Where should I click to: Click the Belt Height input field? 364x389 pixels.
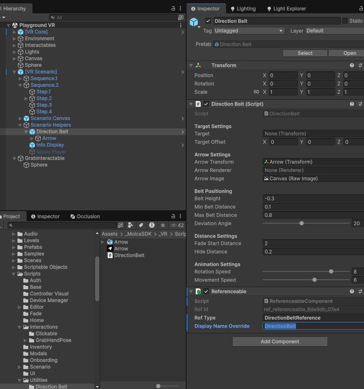(313, 199)
